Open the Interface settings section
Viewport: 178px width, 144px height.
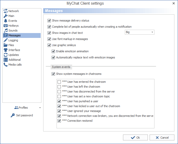pyautogui.click(x=14, y=50)
